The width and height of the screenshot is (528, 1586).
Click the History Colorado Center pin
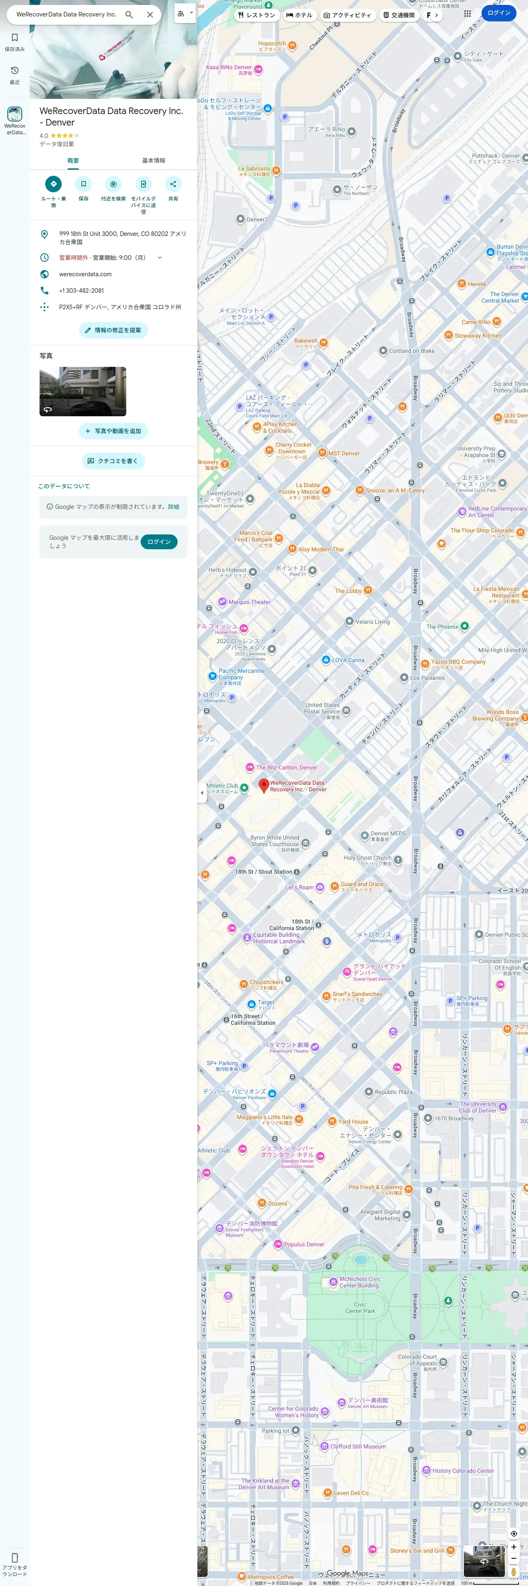426,1471
